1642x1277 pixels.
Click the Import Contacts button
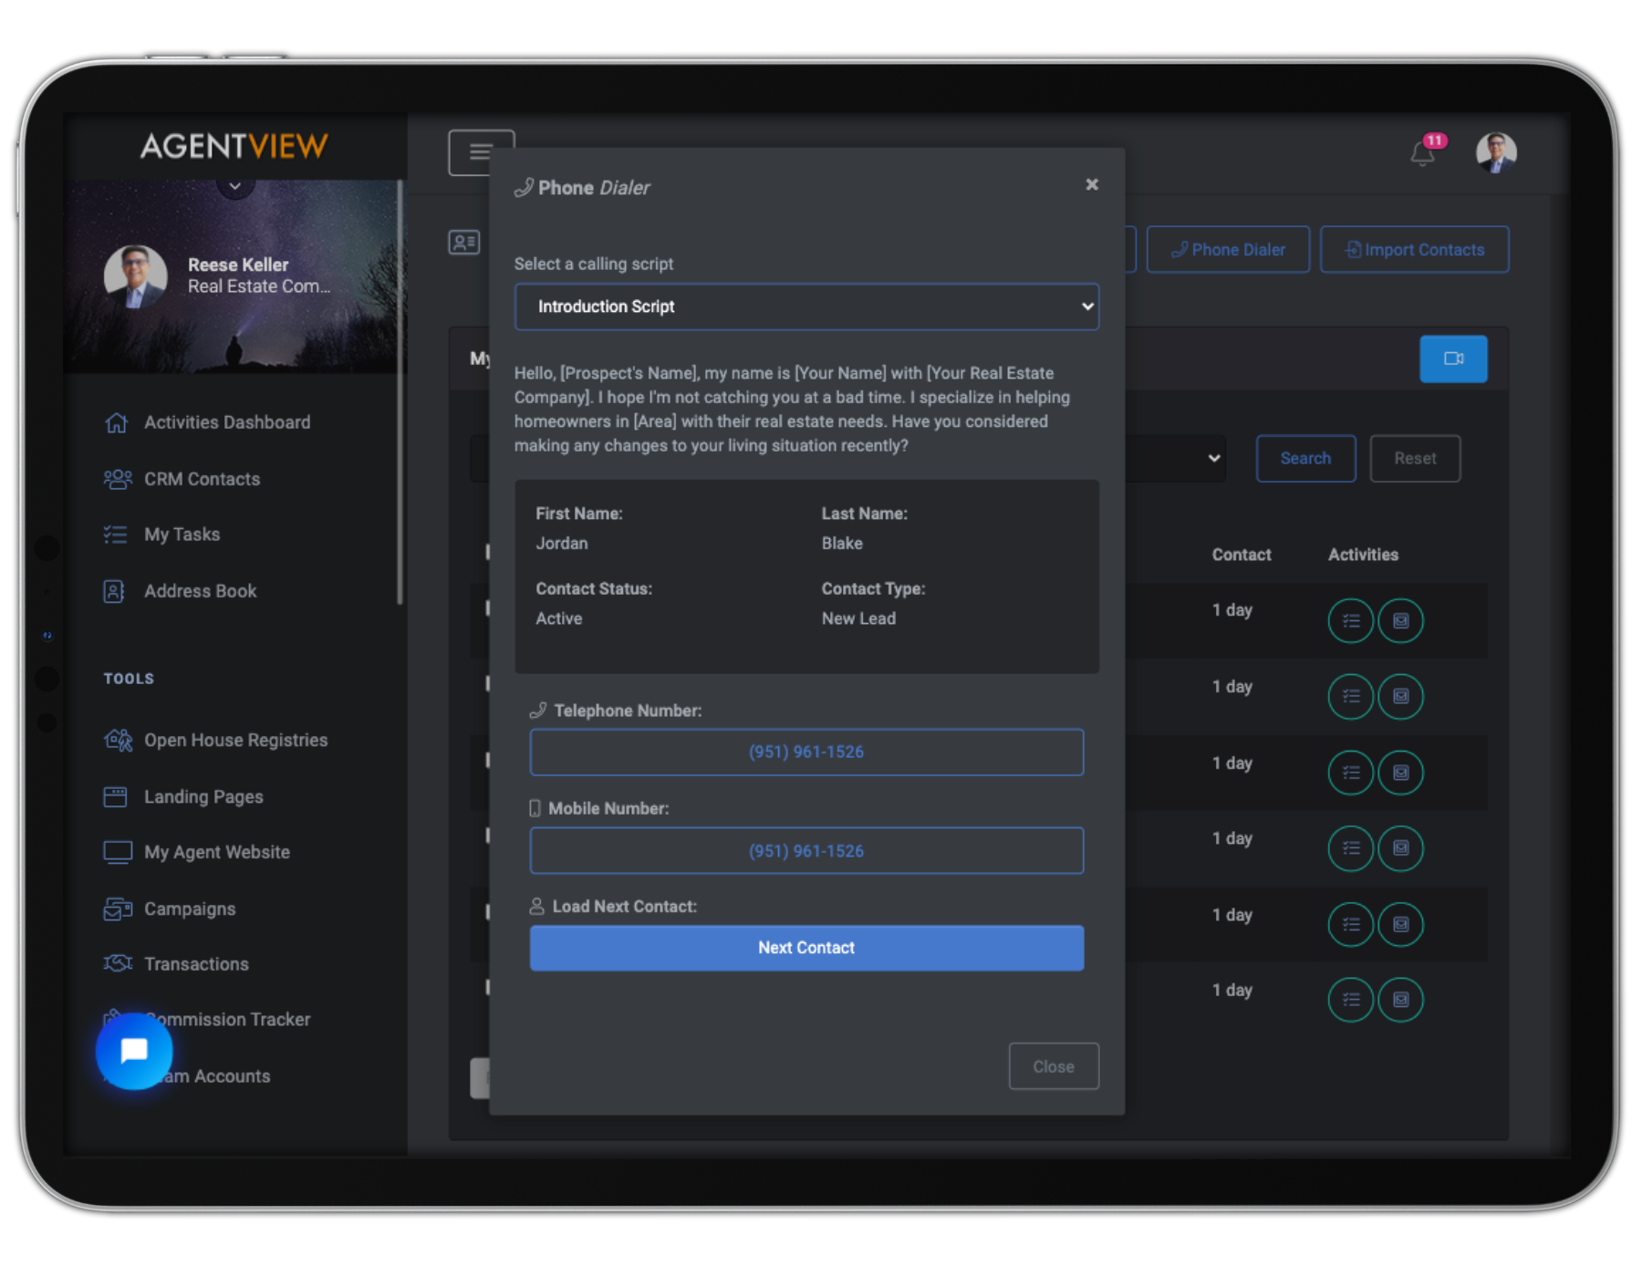(x=1415, y=249)
